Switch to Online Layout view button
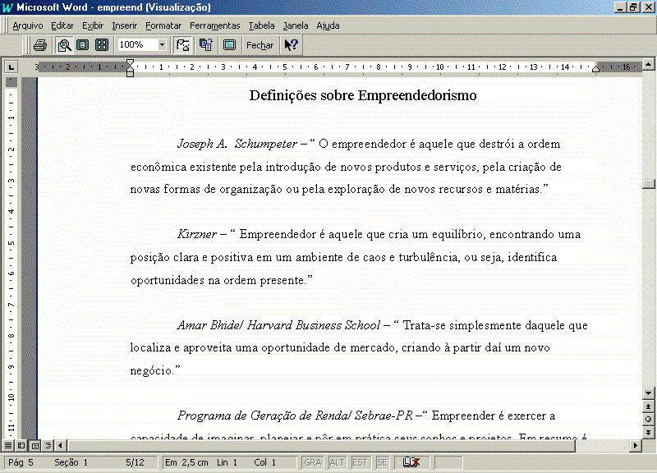 click(x=21, y=446)
